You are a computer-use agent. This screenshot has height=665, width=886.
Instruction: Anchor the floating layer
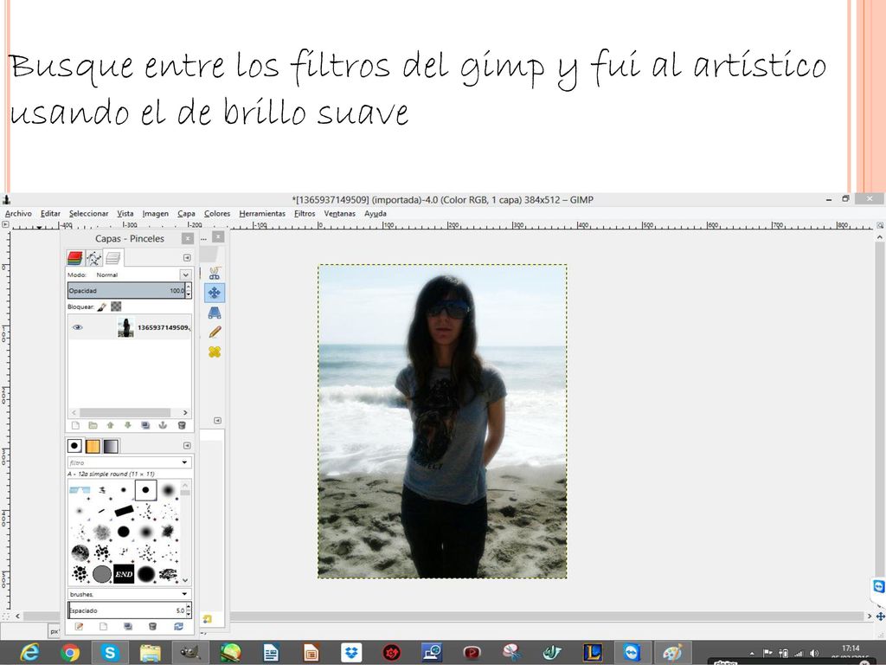click(x=164, y=425)
